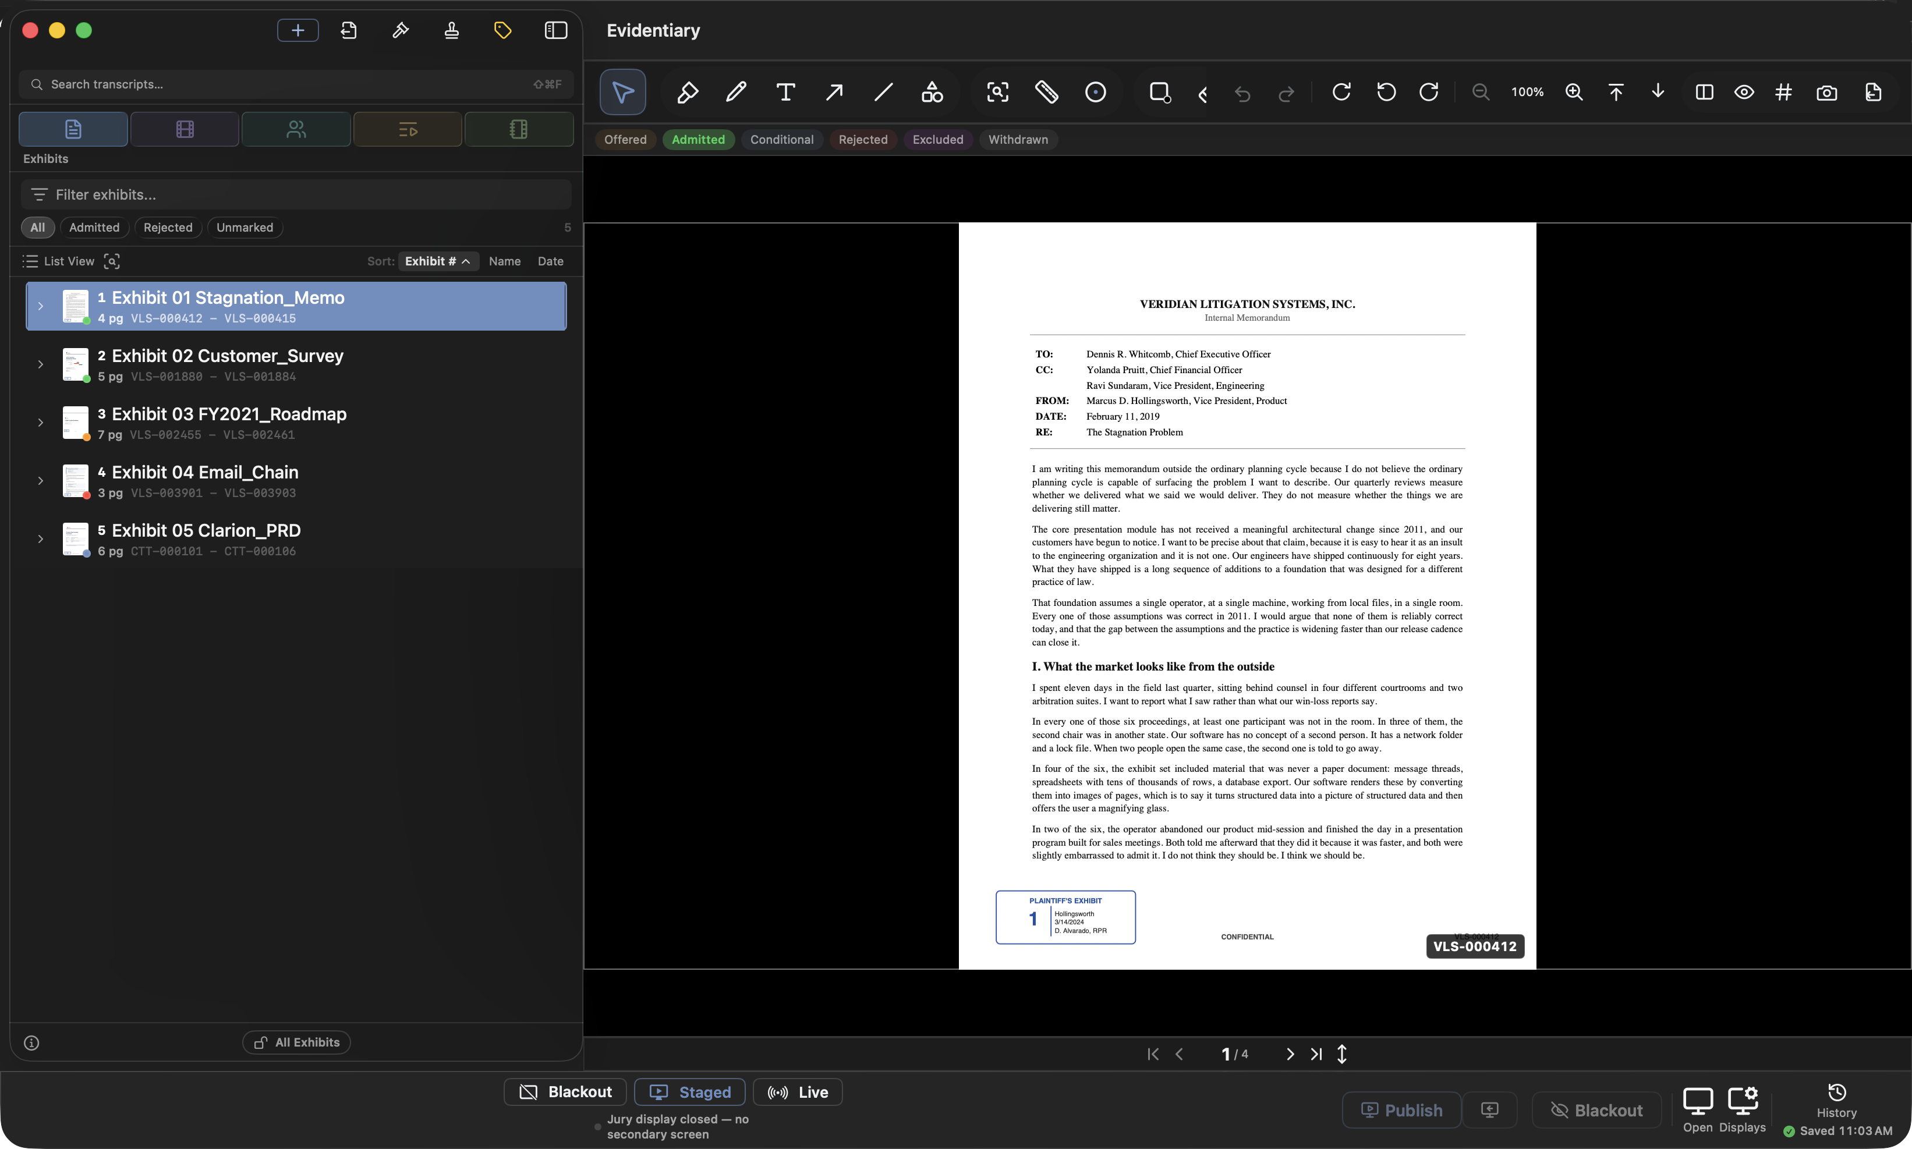This screenshot has height=1149, width=1912.
Task: Click the stamp icon in sidebar header
Action: pyautogui.click(x=451, y=30)
